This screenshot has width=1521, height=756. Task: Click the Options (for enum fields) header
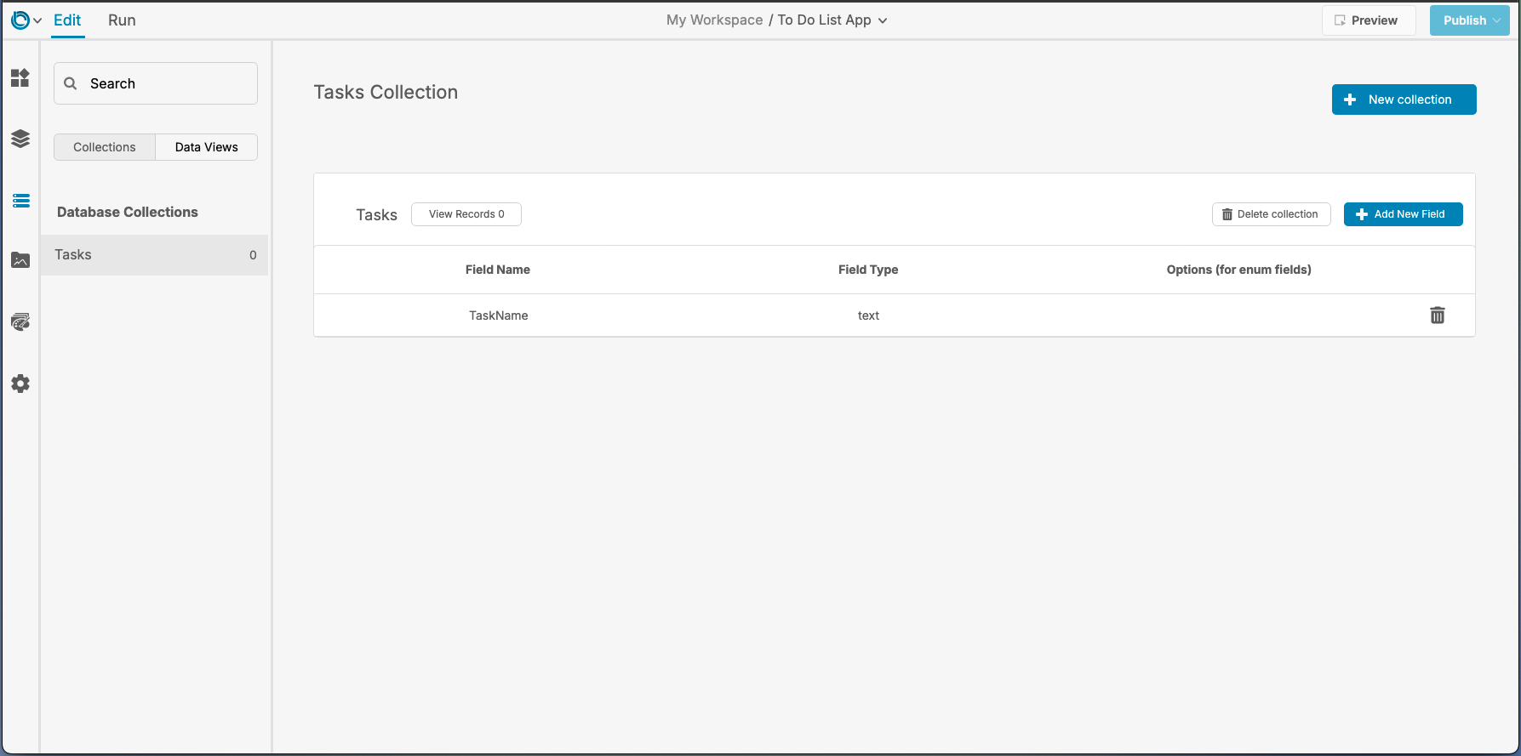(x=1239, y=270)
